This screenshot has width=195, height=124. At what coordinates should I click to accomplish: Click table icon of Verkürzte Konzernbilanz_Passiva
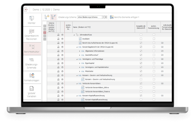point(83,92)
